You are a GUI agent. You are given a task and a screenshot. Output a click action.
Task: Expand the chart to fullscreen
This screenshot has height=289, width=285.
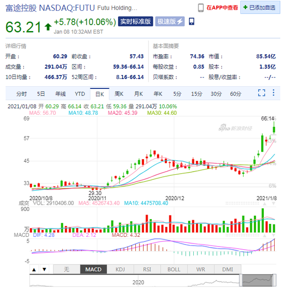pyautogui.click(x=262, y=93)
